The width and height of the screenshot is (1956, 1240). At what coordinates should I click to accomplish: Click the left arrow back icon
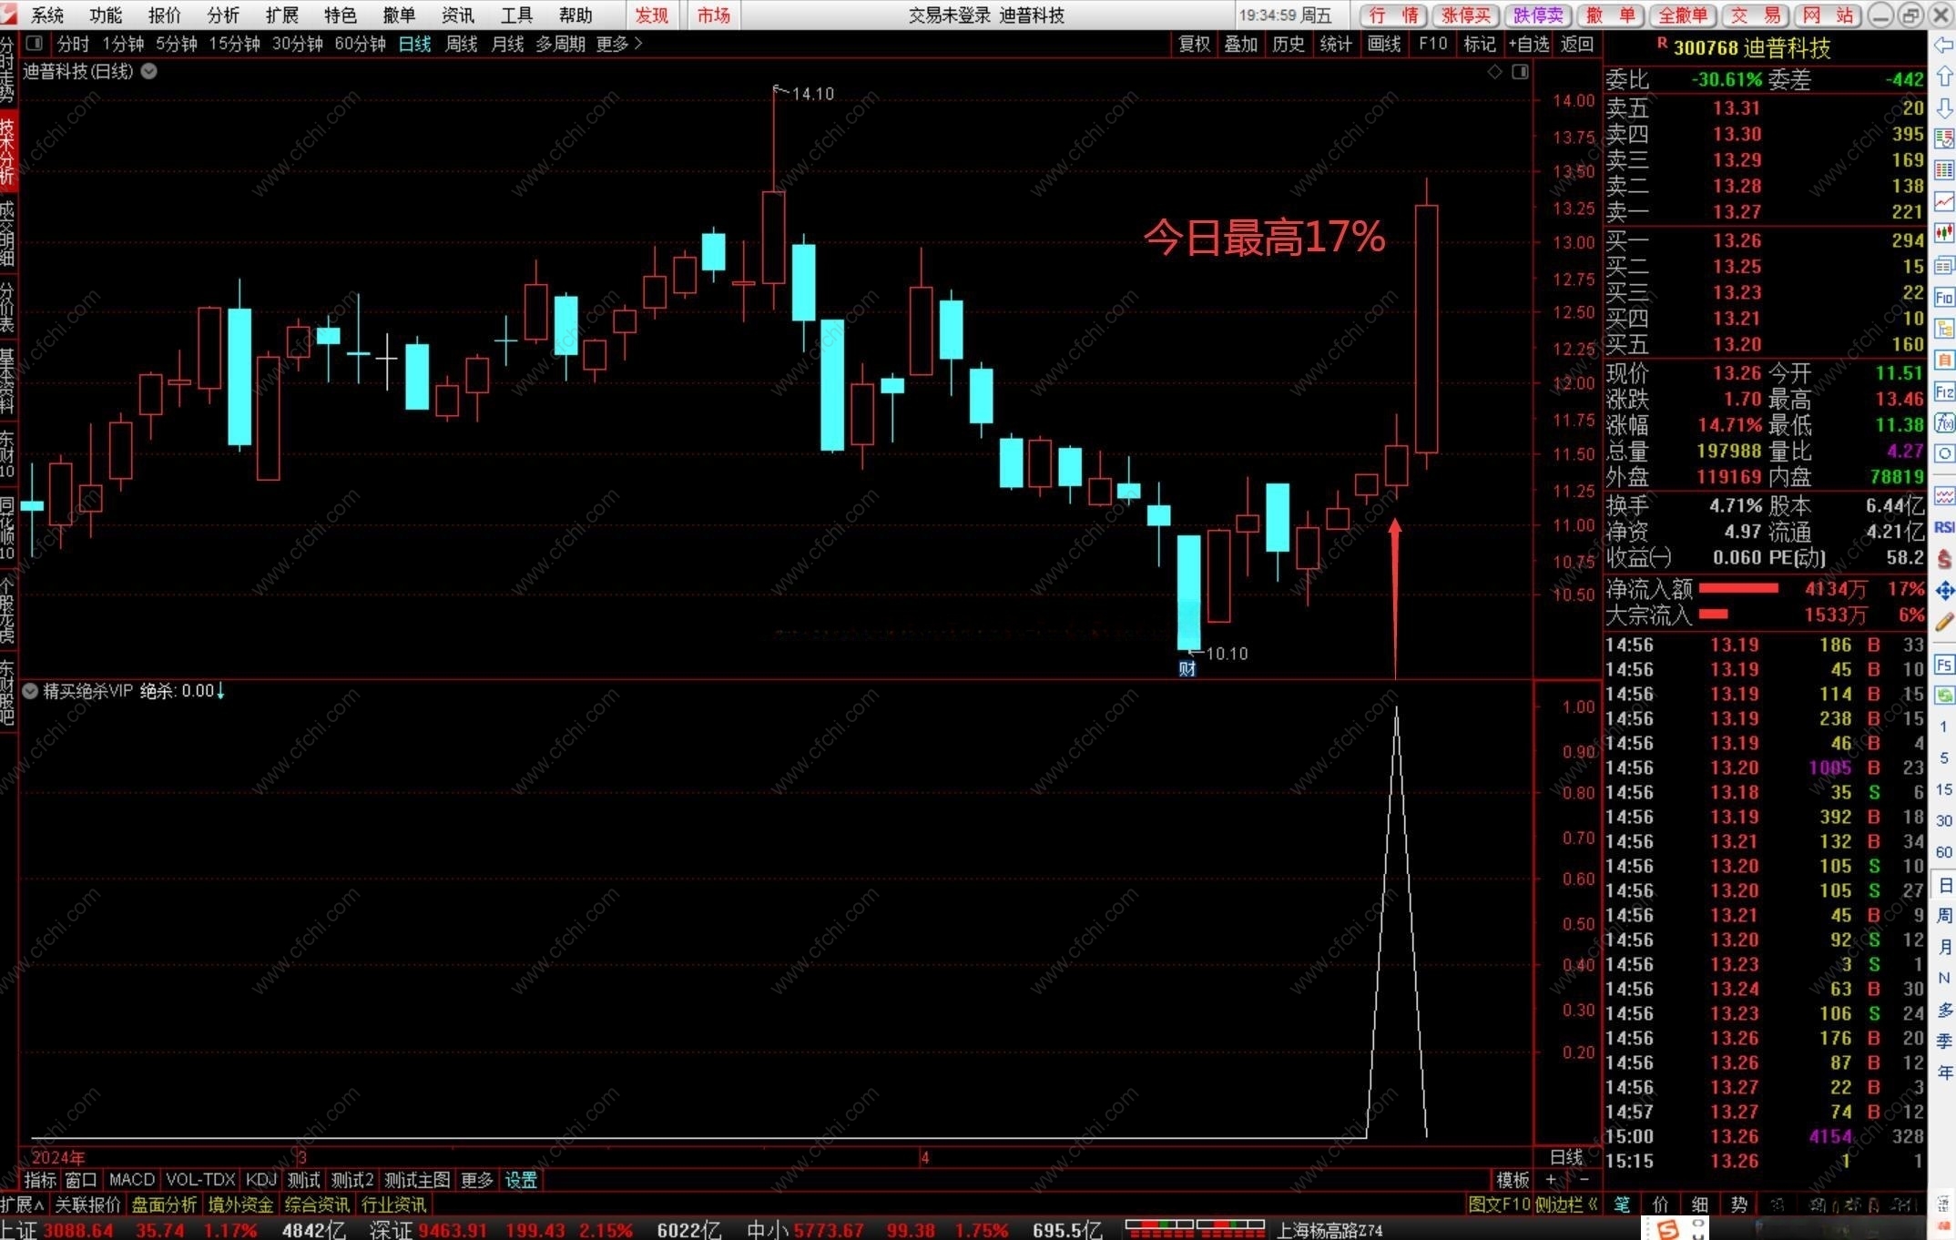(x=1944, y=45)
